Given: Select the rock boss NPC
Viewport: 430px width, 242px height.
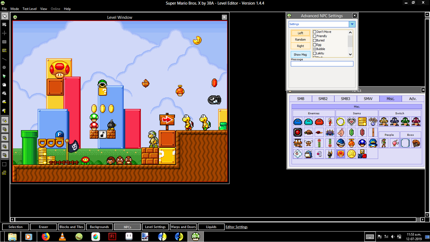Looking at the screenshot, I should [416, 143].
